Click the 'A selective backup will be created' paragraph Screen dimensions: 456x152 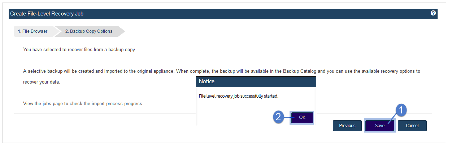coord(222,76)
